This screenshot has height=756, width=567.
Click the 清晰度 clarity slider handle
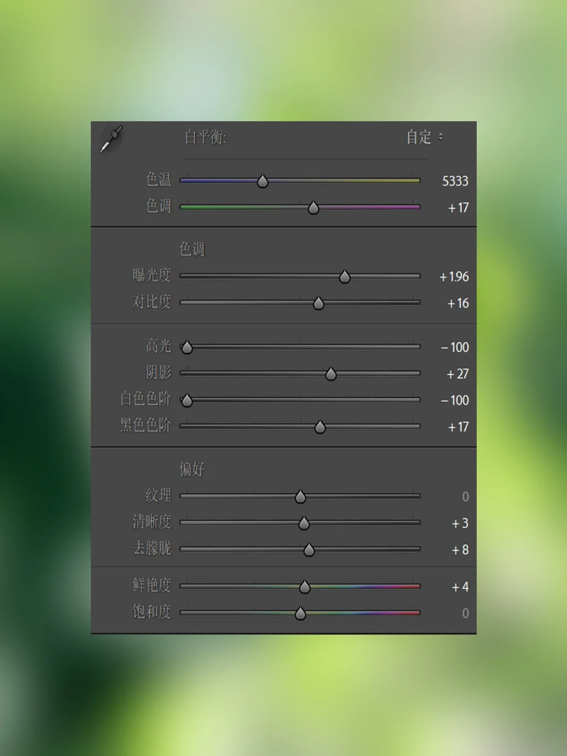pos(304,524)
